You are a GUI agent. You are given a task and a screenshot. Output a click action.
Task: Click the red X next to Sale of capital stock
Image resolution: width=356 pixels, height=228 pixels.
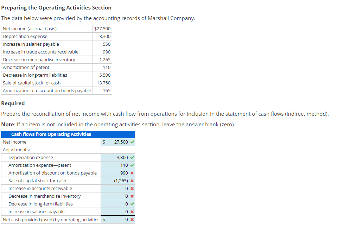[132, 180]
